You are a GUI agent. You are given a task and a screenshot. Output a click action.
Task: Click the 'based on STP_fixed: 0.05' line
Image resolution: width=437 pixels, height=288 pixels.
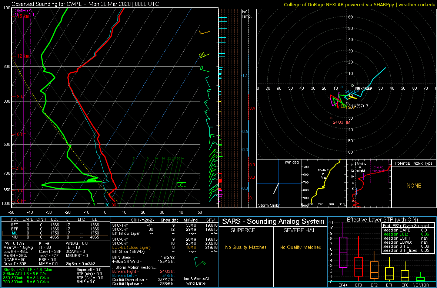pos(406,250)
